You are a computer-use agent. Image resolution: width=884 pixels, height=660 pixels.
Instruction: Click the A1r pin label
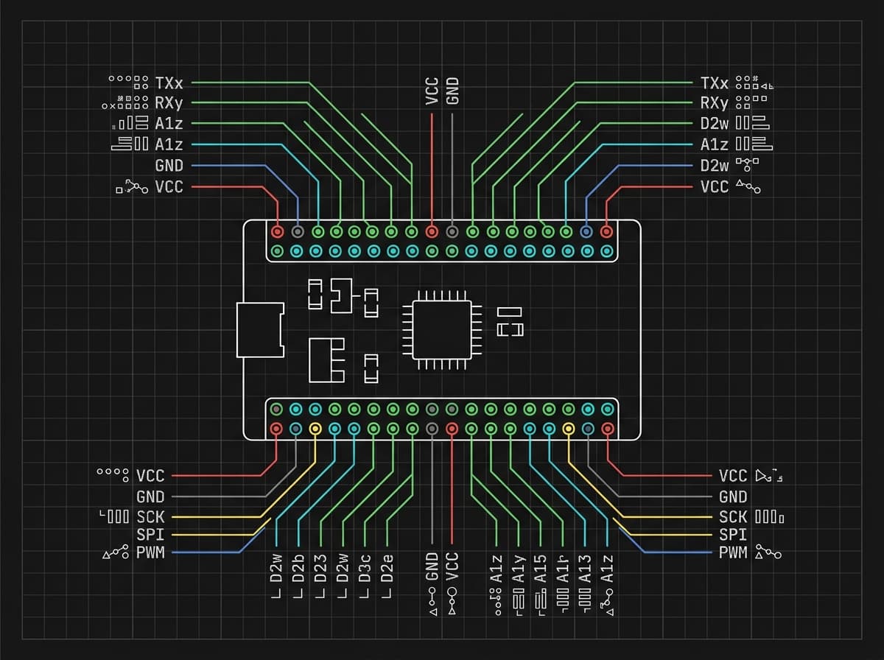[x=563, y=568]
